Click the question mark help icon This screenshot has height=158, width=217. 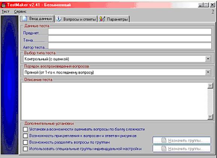click(213, 12)
